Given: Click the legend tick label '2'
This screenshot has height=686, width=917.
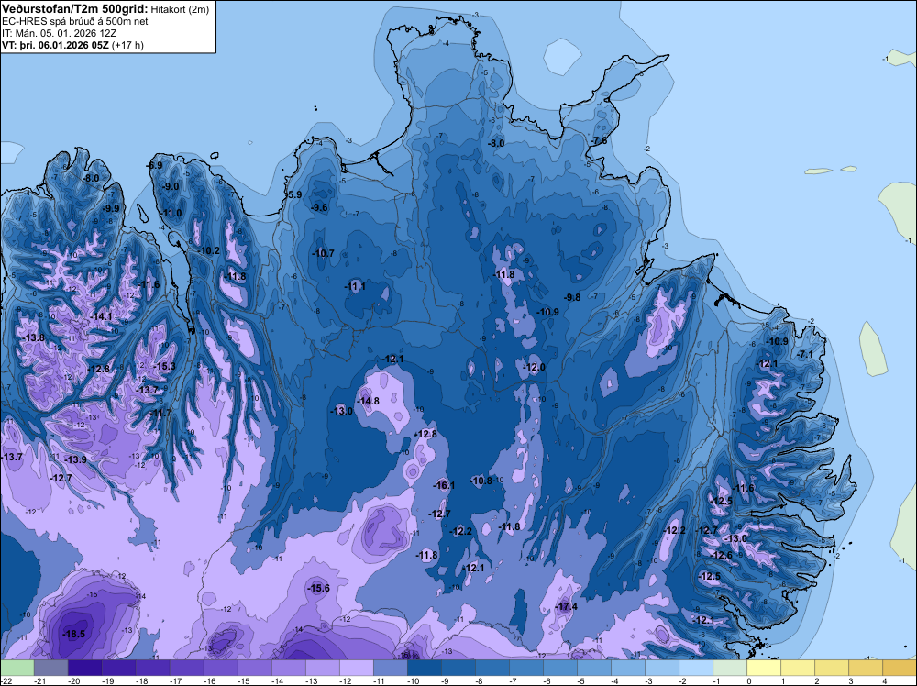Looking at the screenshot, I should [x=818, y=680].
